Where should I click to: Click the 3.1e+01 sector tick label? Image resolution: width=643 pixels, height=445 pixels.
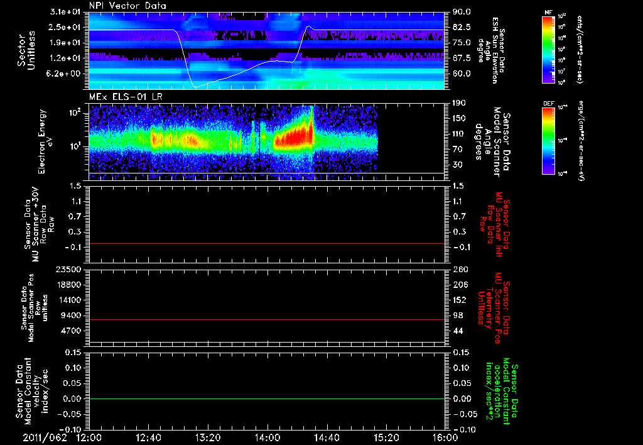[65, 12]
